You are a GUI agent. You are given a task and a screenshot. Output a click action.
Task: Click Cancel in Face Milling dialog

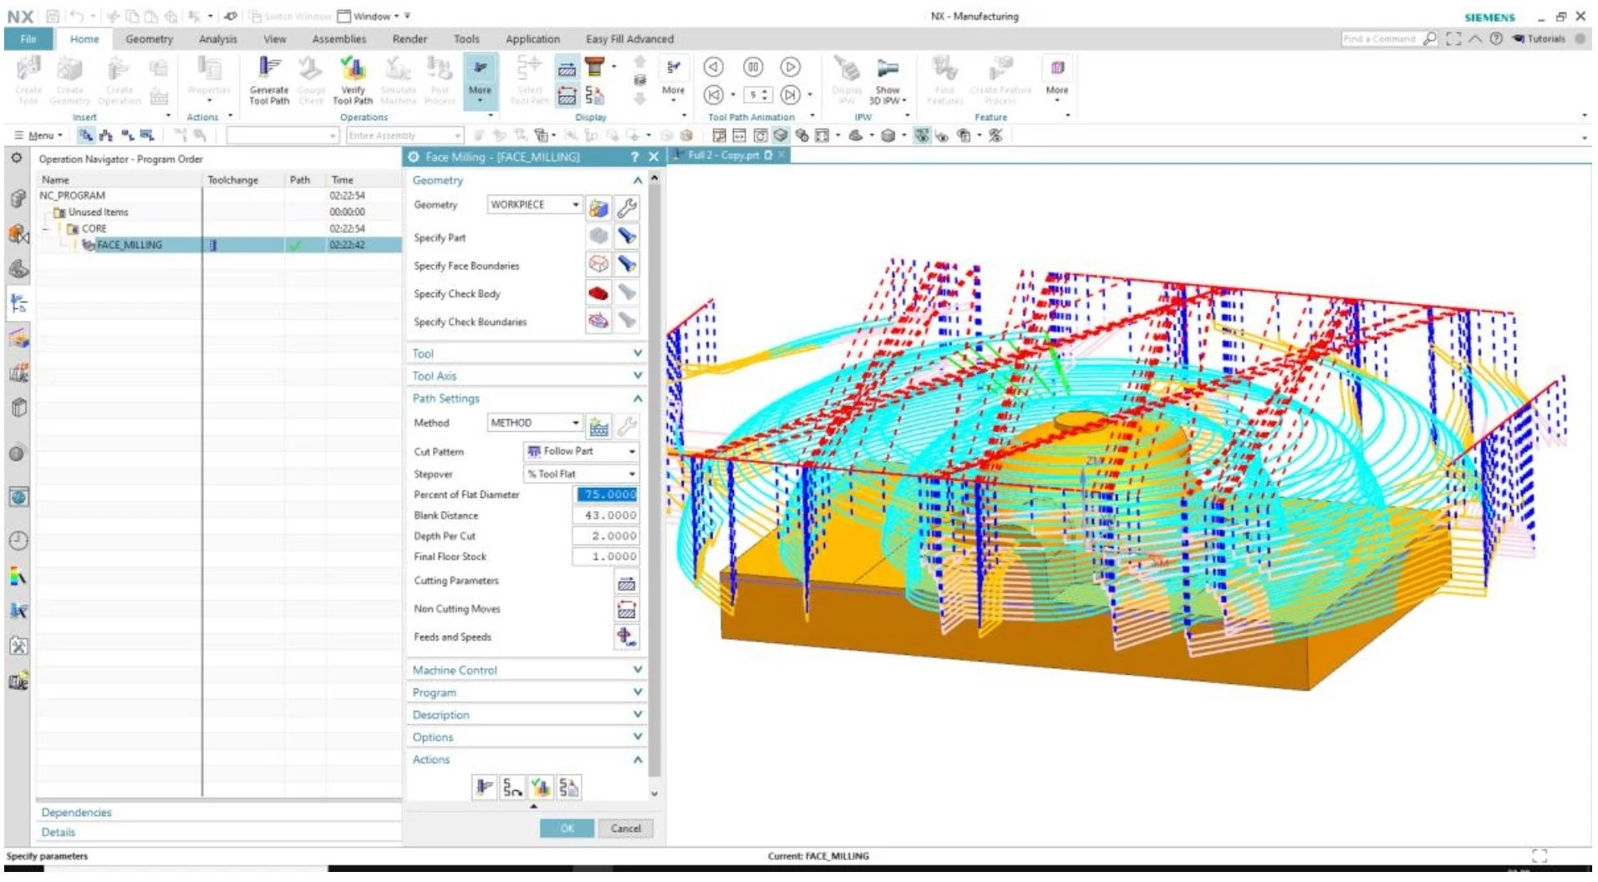pyautogui.click(x=625, y=829)
